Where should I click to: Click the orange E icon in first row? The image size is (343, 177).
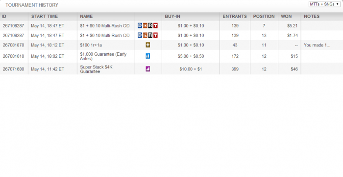145,26
